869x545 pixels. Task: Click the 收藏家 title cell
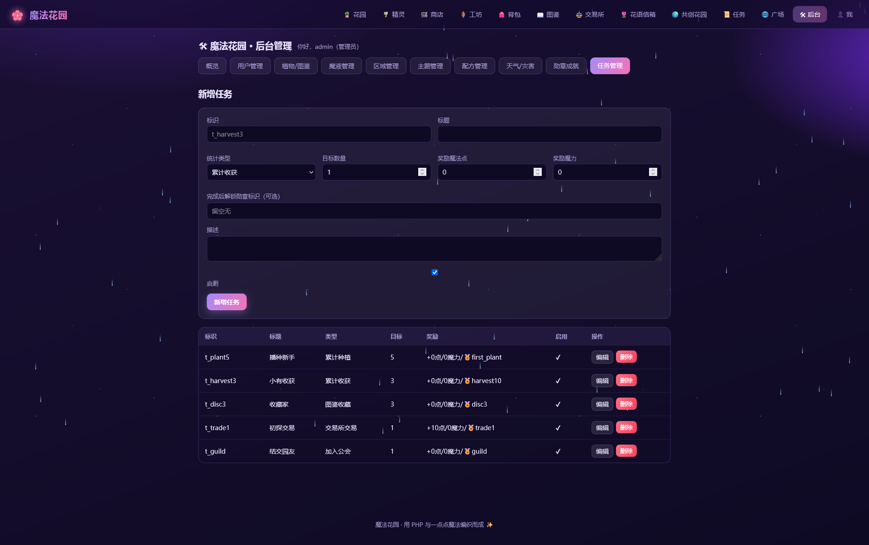(x=279, y=404)
